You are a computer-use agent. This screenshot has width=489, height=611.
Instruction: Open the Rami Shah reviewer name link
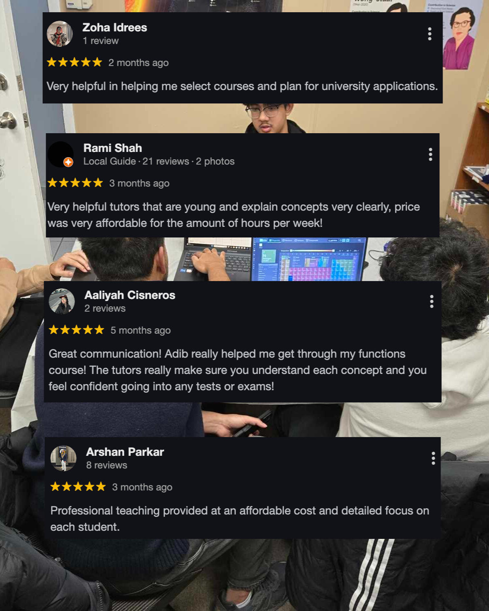coord(113,148)
